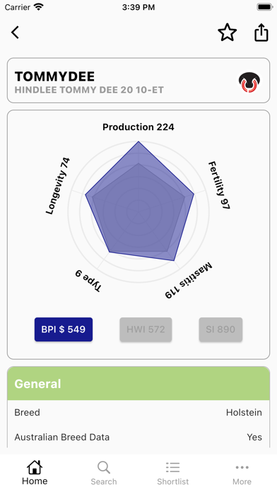Open the Search magnifier icon
This screenshot has width=277, height=492.
coord(104,467)
